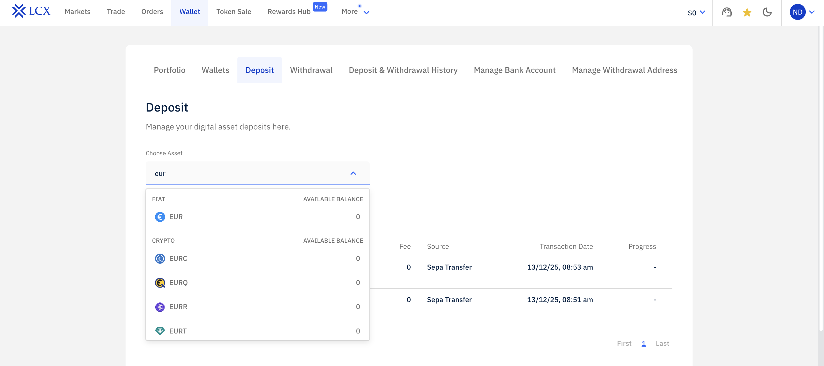Go to the Markets page
Screen dimensions: 824x366
tap(77, 11)
